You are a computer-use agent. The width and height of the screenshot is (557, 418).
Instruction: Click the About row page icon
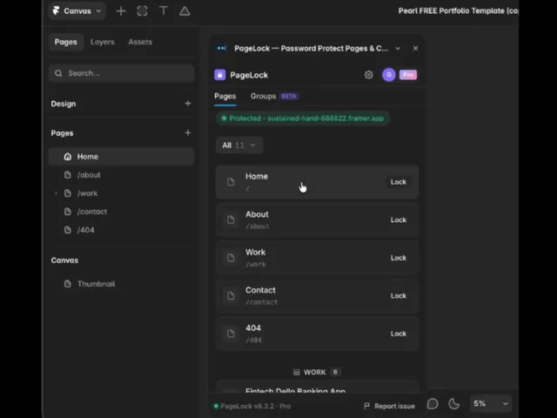point(231,220)
